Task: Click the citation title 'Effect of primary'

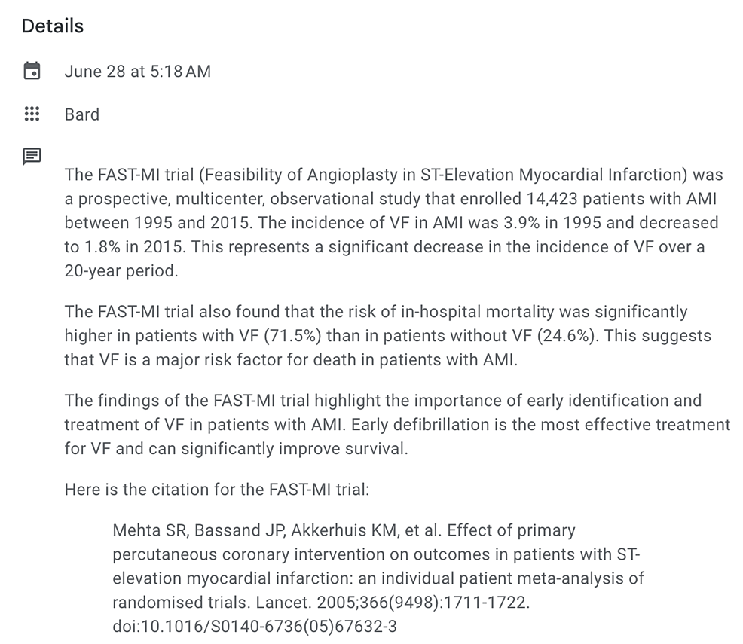Action: pos(511,530)
